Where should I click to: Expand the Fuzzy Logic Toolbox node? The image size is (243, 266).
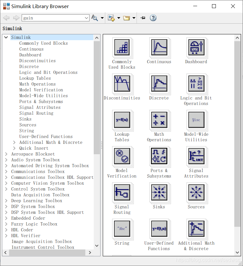(x=6, y=224)
